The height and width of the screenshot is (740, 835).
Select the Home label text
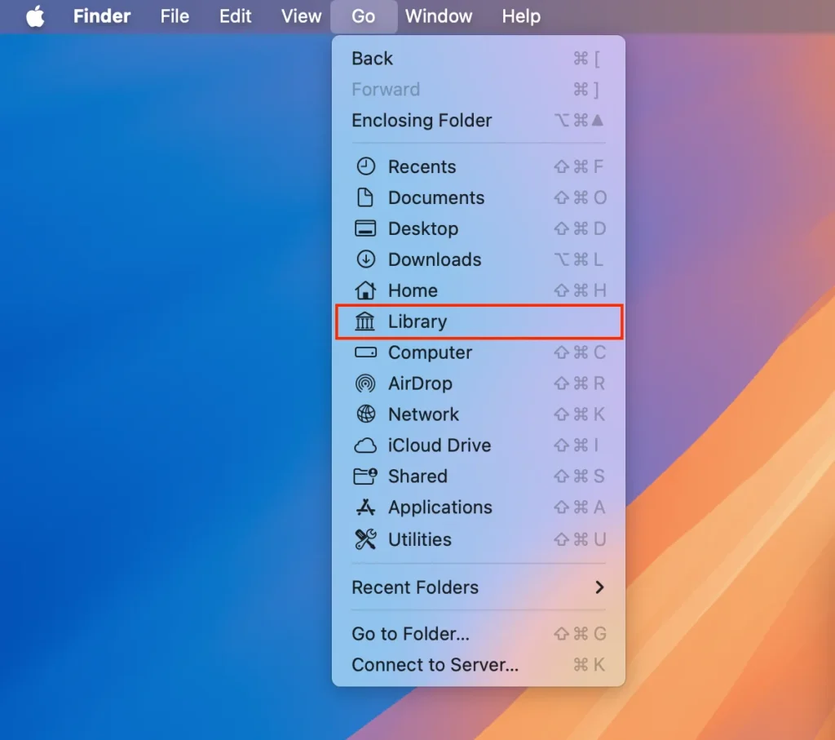[413, 290]
